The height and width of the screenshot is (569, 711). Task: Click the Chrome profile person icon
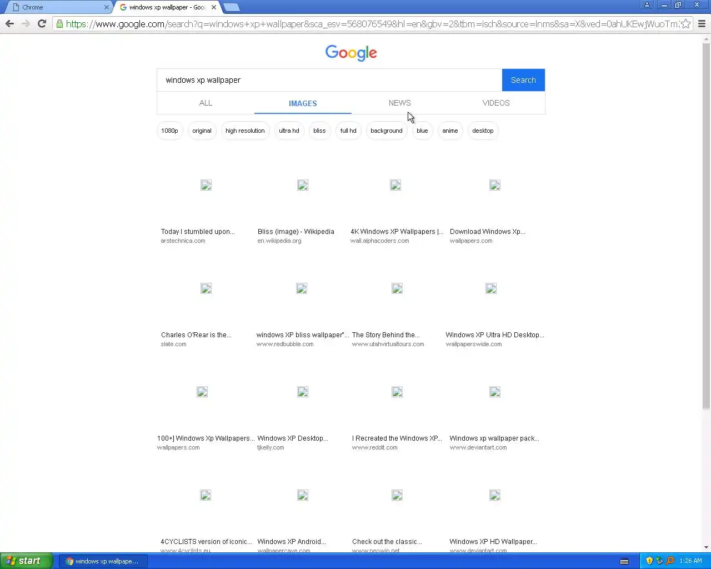coord(647,5)
